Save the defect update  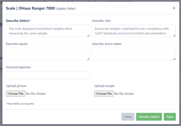click(x=170, y=117)
